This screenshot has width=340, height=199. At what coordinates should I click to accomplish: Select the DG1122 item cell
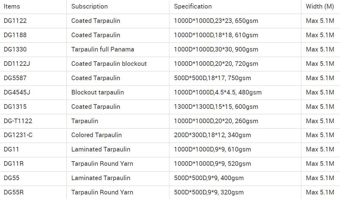pyautogui.click(x=15, y=21)
